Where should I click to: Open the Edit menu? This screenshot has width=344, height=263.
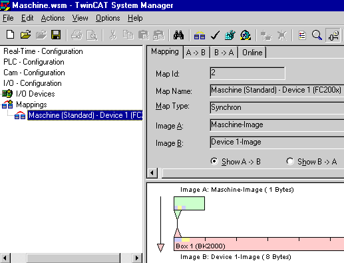(27, 18)
